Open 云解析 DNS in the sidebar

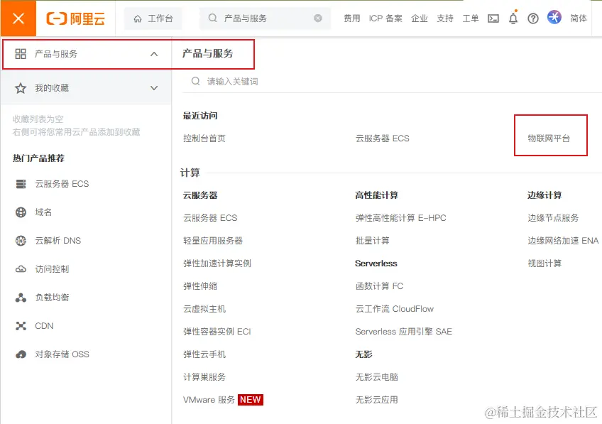pos(58,241)
